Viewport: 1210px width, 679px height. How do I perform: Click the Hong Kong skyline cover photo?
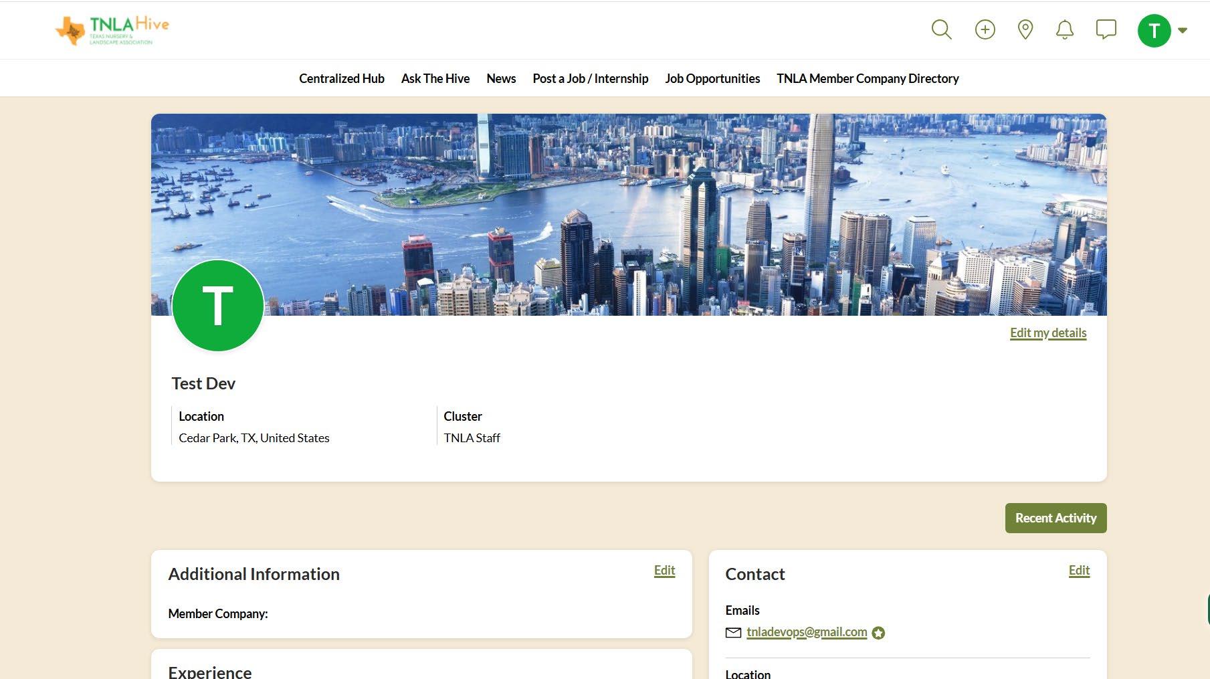pos(629,214)
